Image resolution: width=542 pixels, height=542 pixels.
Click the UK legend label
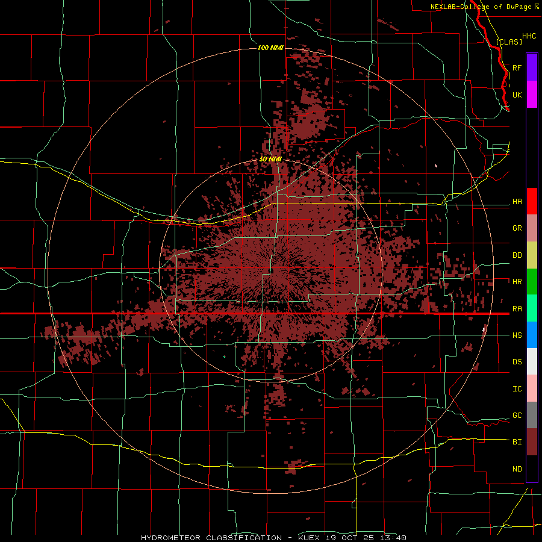tap(517, 95)
